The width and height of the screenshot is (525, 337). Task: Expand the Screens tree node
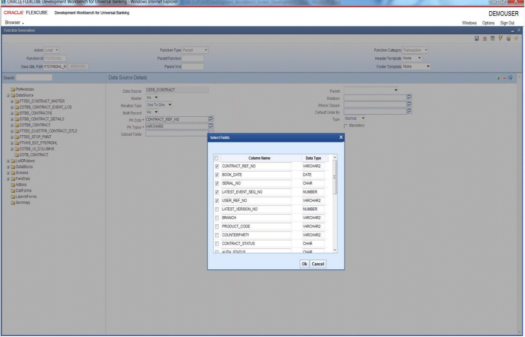8,173
